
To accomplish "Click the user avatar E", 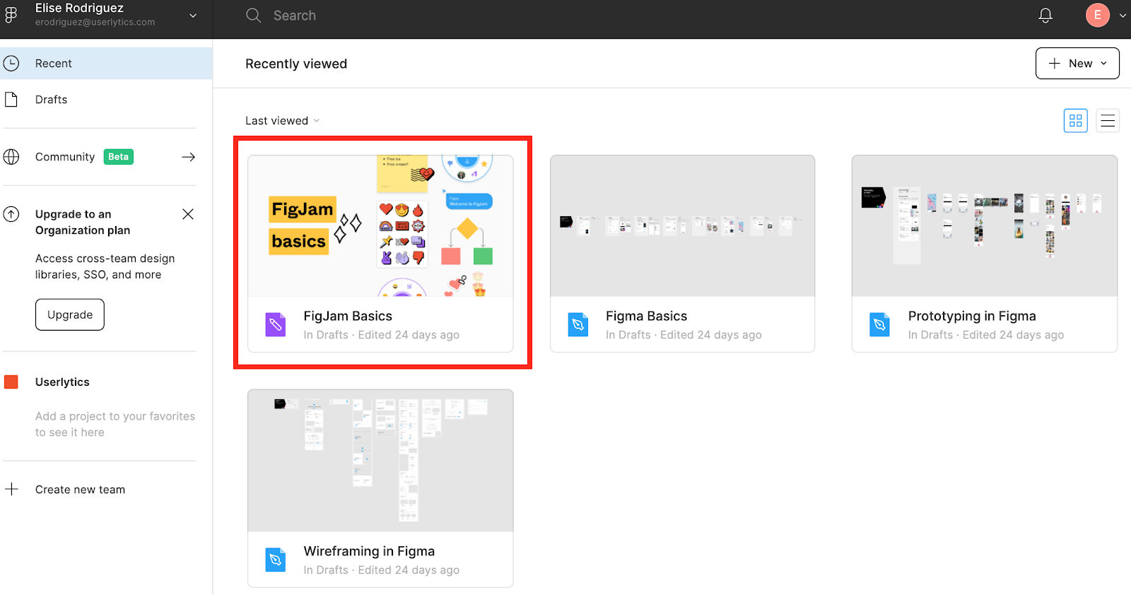I will coord(1097,16).
